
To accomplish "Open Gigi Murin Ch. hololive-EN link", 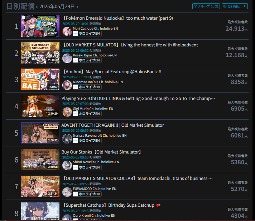I will [93, 109].
